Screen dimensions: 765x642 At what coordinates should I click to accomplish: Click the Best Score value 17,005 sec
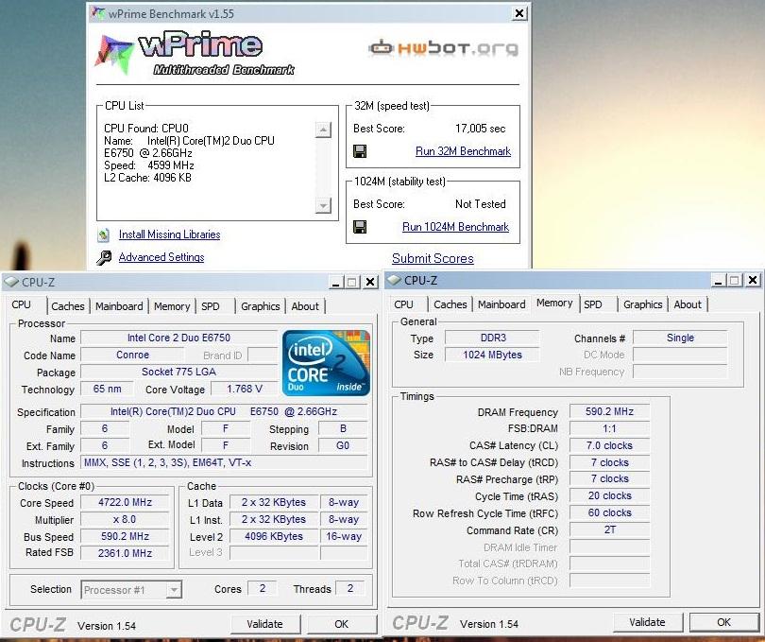point(480,129)
